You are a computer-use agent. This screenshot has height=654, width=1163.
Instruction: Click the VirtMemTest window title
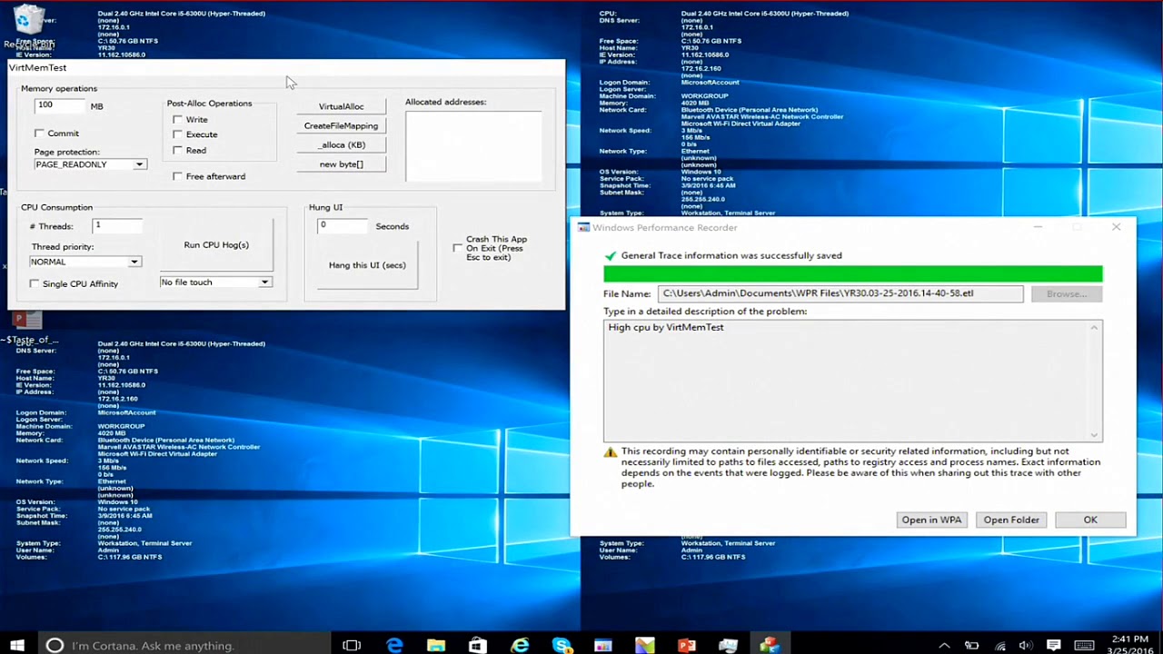click(x=38, y=67)
